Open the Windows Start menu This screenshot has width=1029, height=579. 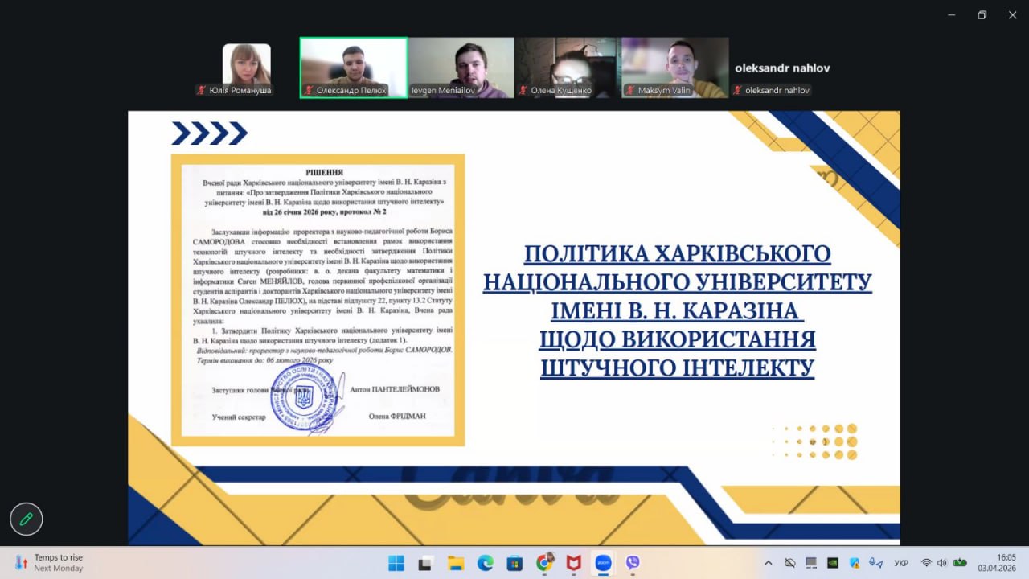(396, 563)
